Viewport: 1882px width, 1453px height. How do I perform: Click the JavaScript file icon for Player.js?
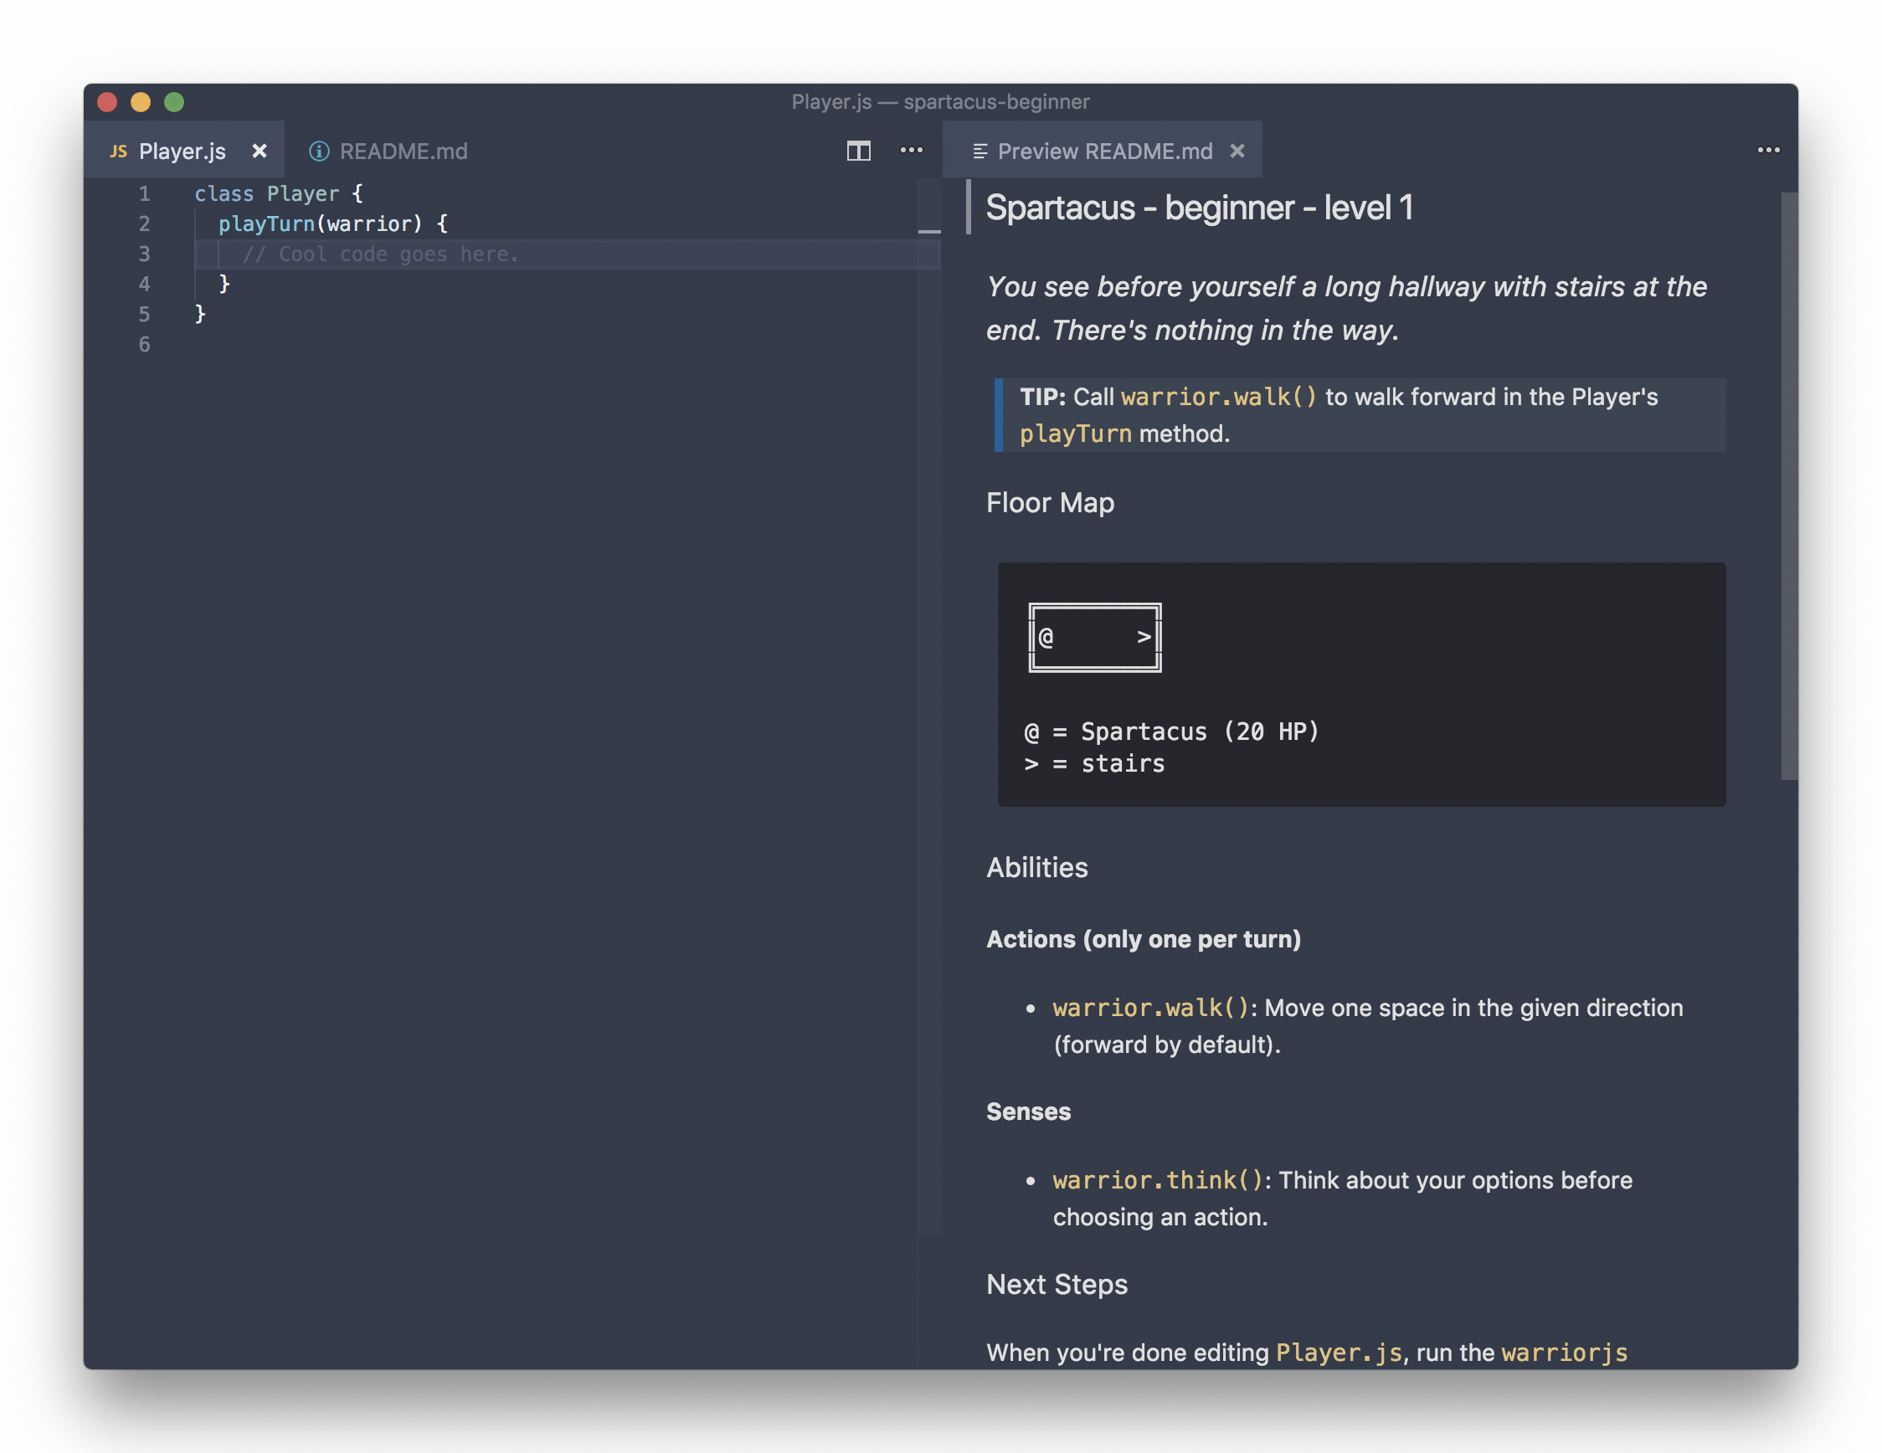pyautogui.click(x=119, y=150)
